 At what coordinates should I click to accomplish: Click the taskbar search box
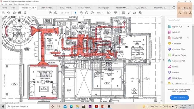click(28, 106)
